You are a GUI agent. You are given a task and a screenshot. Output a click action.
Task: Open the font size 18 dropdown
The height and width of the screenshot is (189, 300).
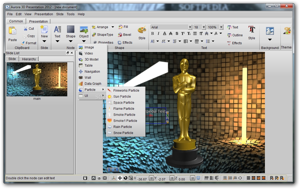(x=204, y=27)
